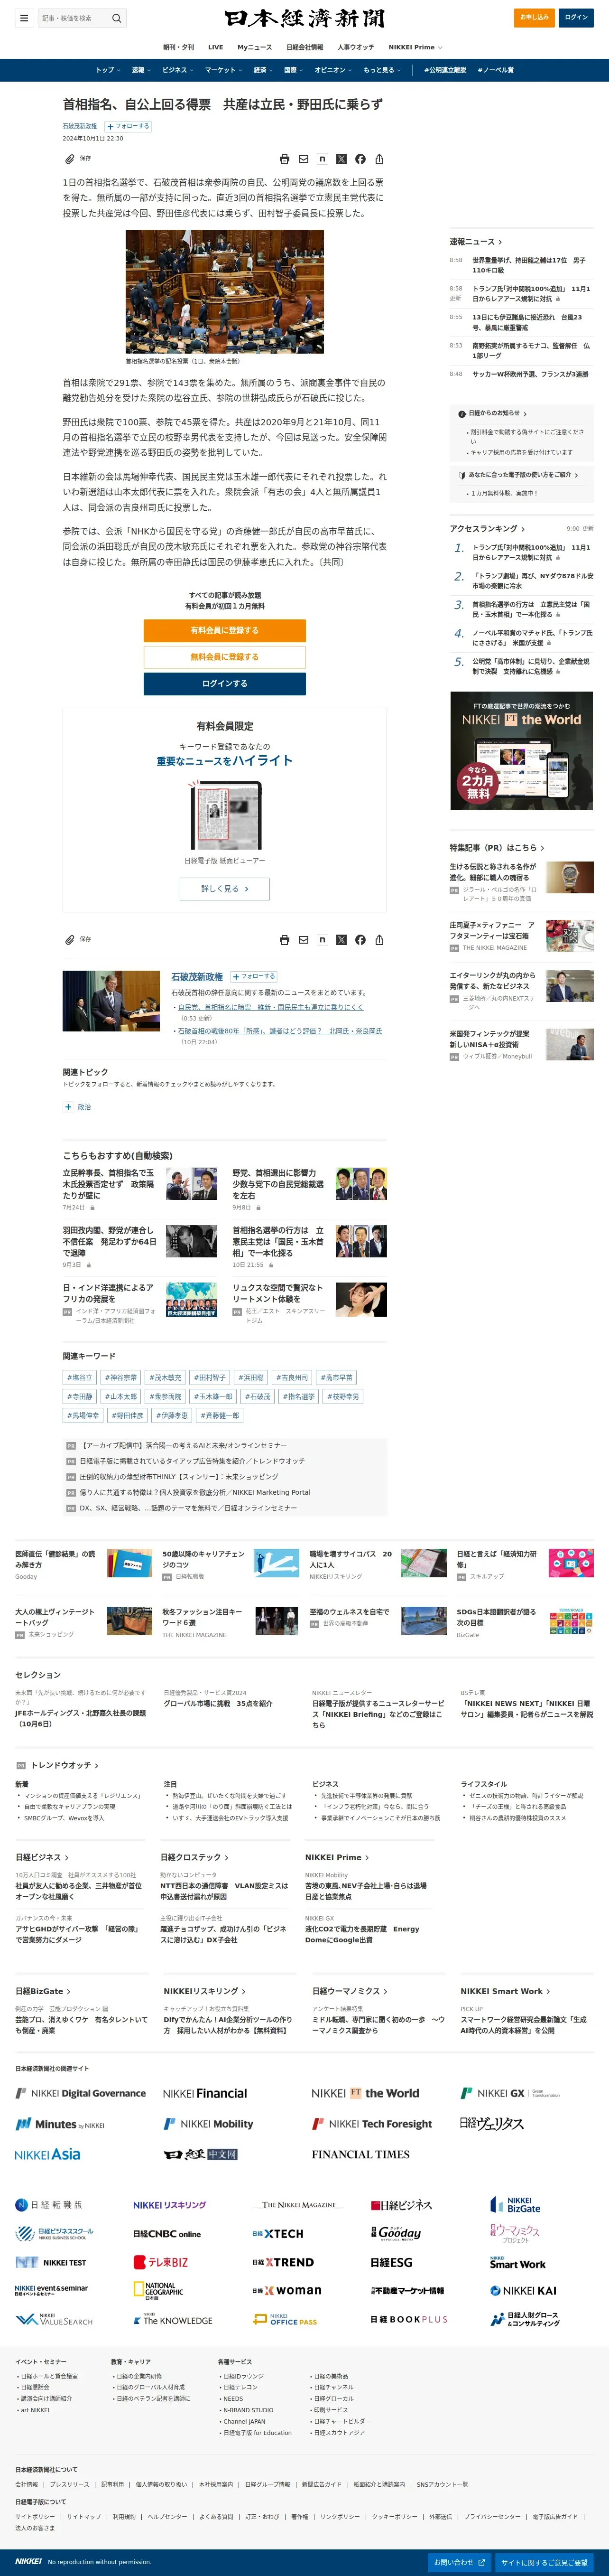The height and width of the screenshot is (2576, 609).
Task: Email article via bottom envelope icon
Action: 303,940
